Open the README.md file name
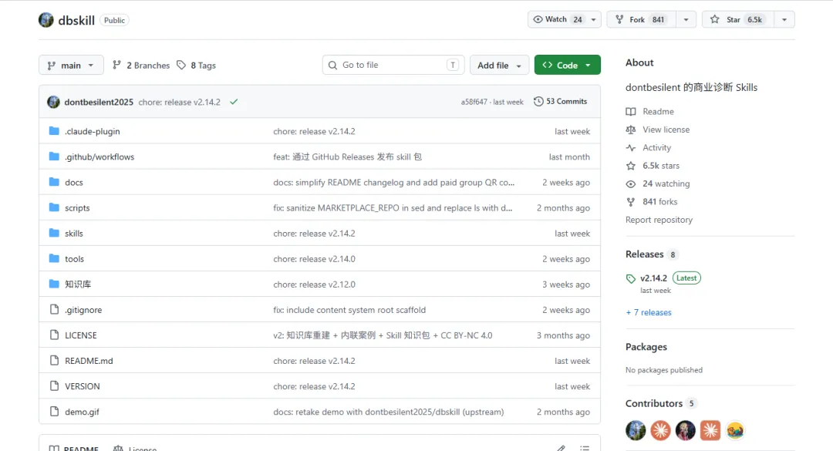This screenshot has width=833, height=451. coord(89,361)
